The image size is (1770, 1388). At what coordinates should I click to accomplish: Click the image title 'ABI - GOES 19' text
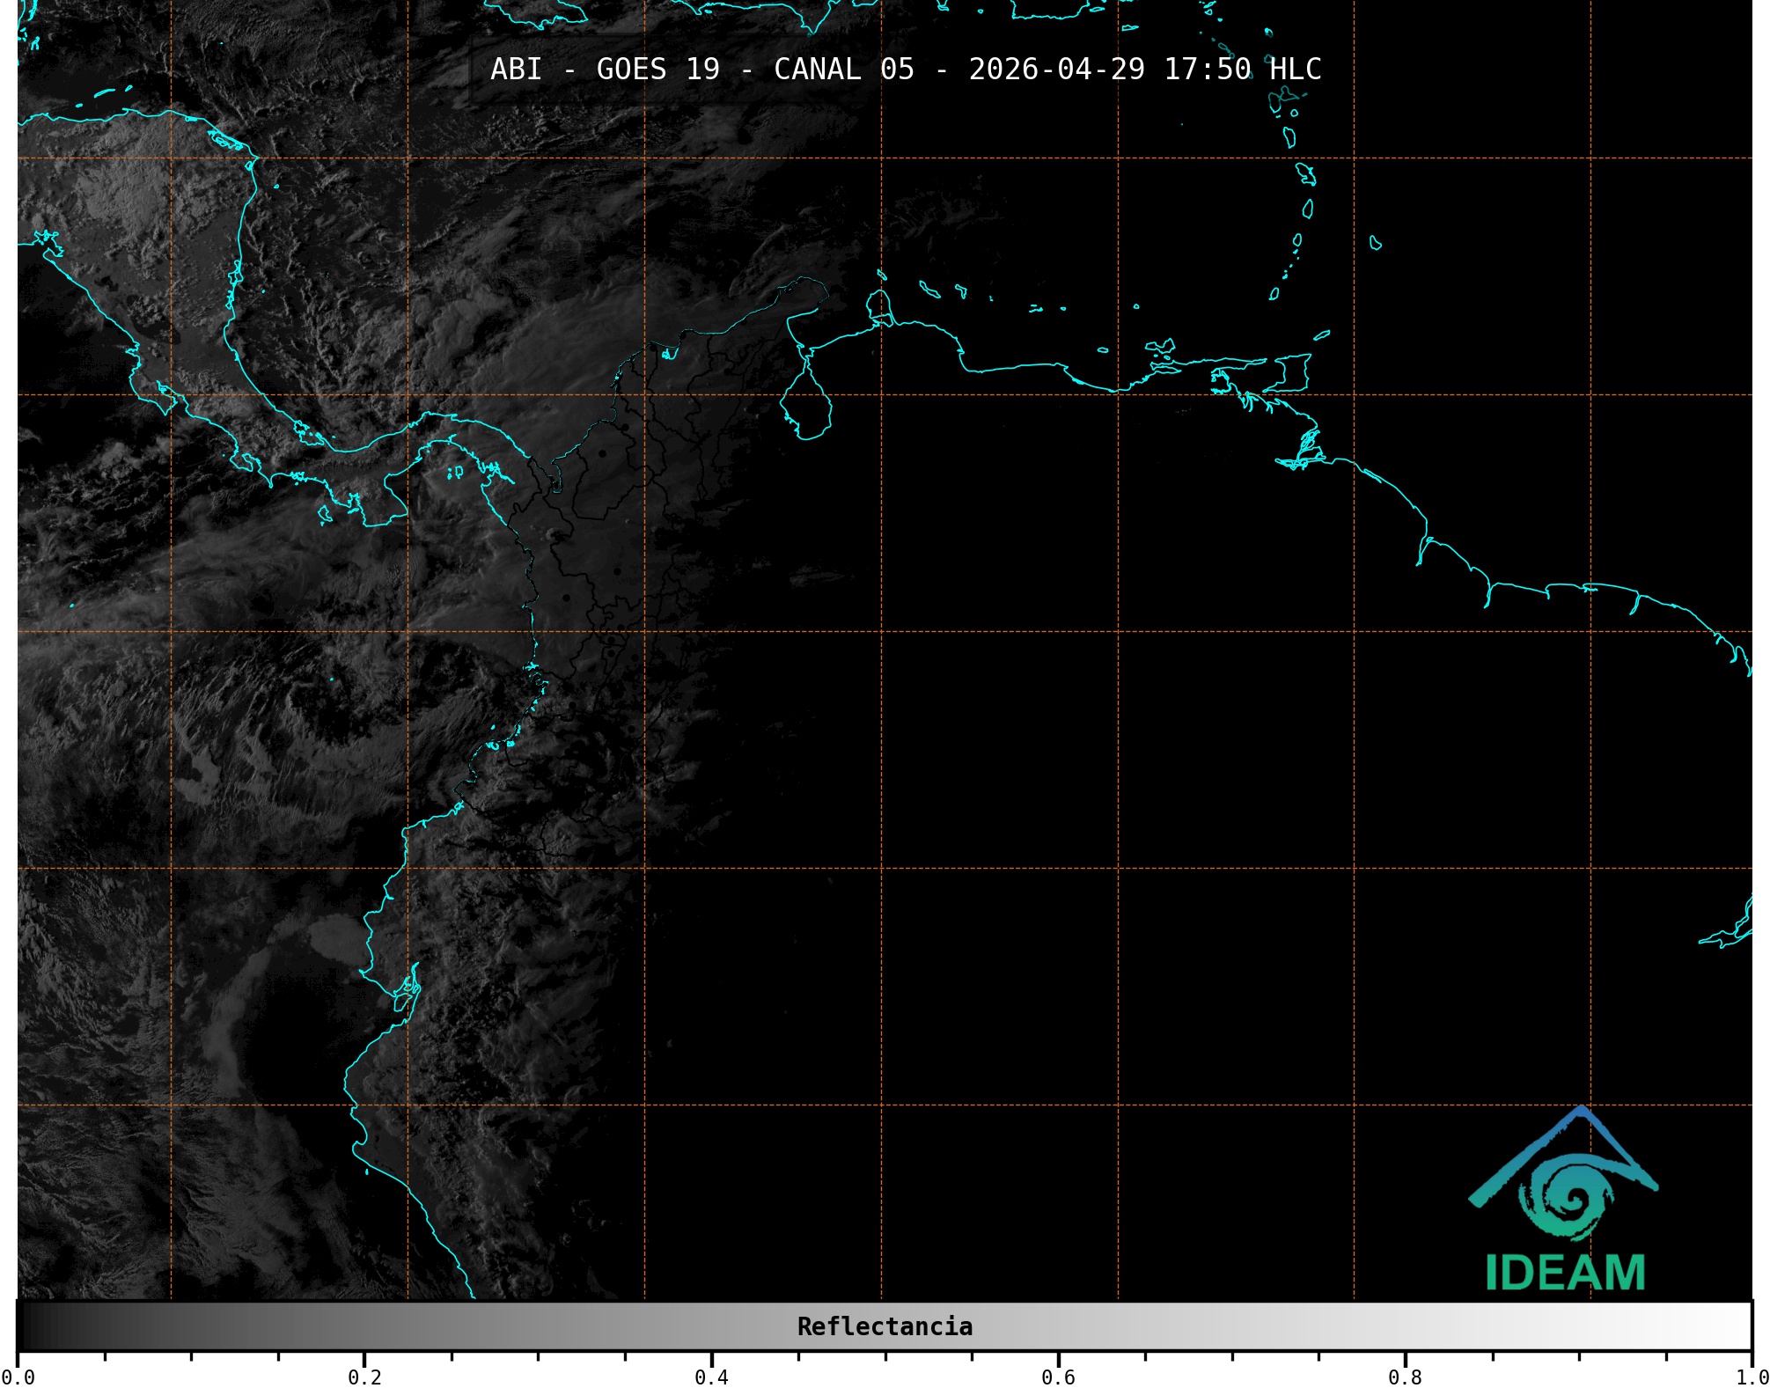click(605, 70)
